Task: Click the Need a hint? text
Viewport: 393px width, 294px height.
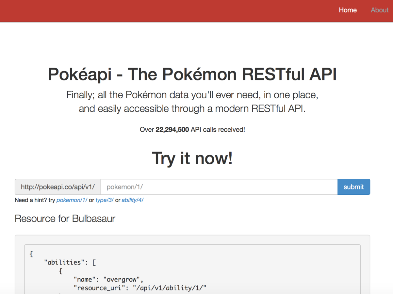Action: point(31,200)
